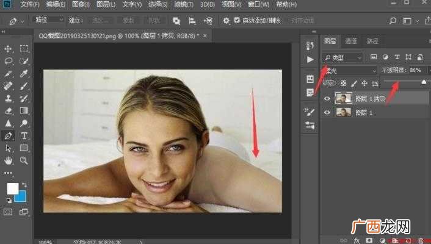Open path arrangement options
Image resolution: width=431 pixels, height=244 pixels.
208,21
